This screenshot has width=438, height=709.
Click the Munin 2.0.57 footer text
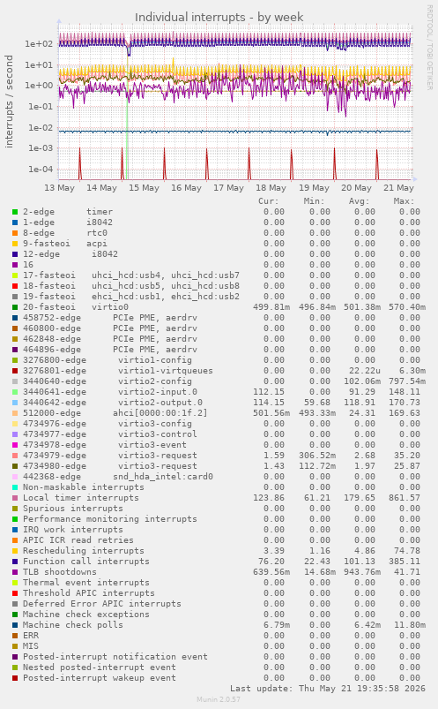point(219,699)
